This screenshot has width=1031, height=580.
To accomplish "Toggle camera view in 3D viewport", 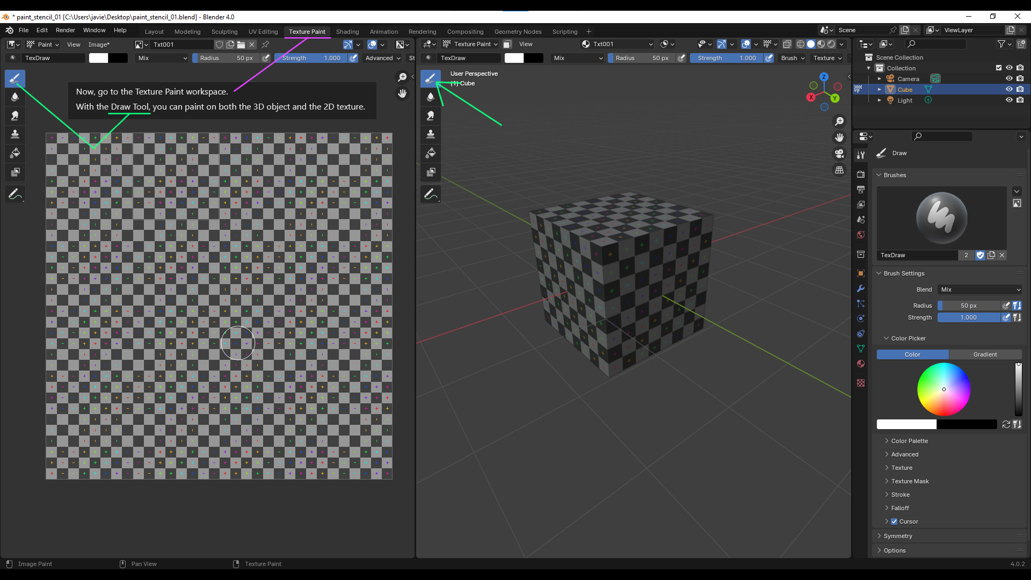I will tap(839, 154).
